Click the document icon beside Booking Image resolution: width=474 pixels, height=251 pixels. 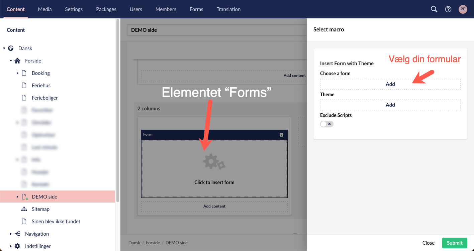click(x=24, y=73)
